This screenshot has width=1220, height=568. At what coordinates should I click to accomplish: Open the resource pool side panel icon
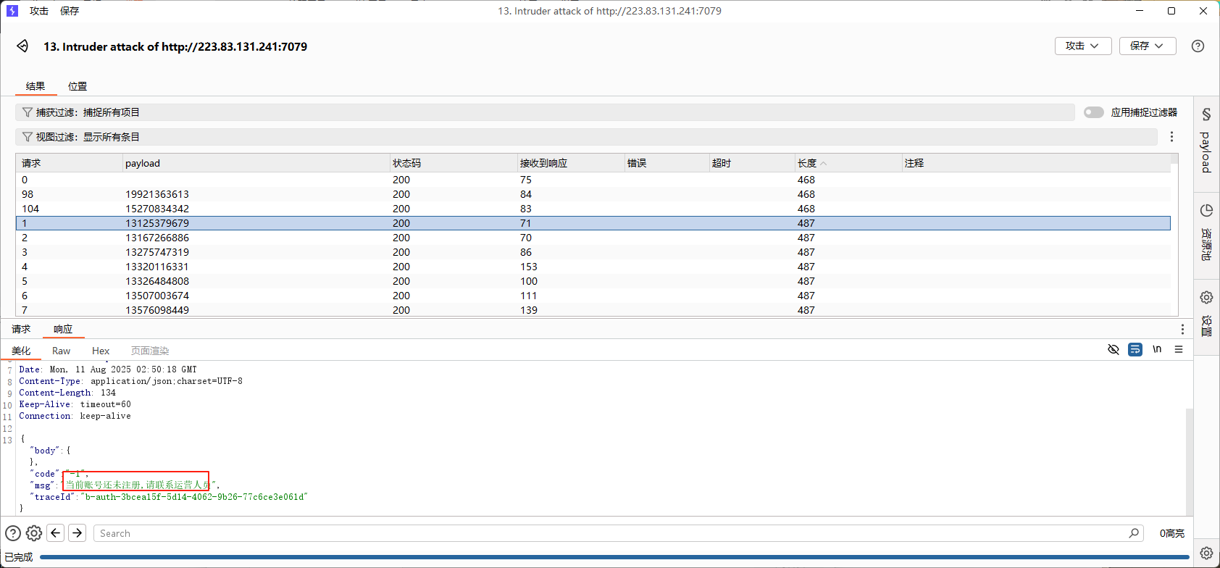[x=1206, y=211]
